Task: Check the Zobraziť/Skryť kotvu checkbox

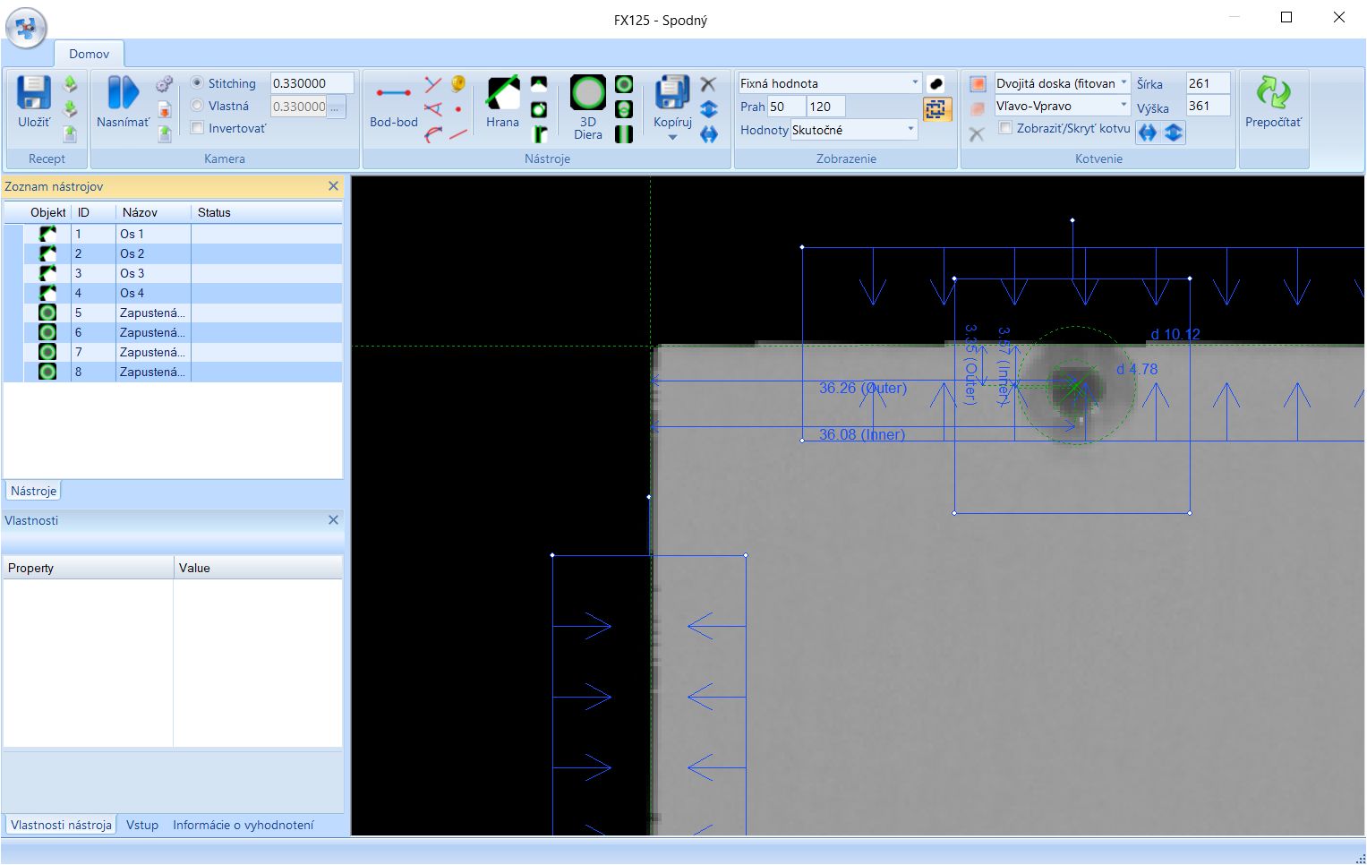Action: coord(1005,128)
